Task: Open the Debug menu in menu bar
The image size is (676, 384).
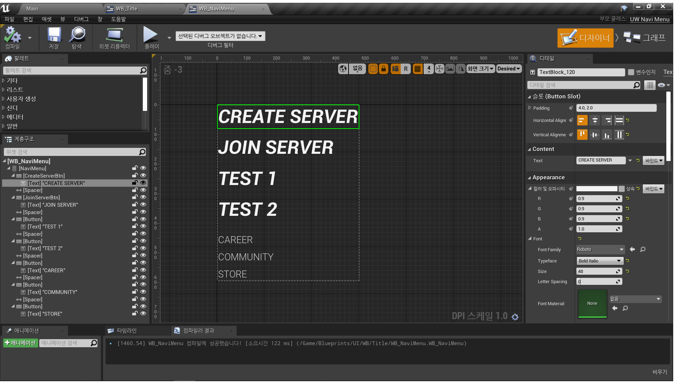Action: 81,19
